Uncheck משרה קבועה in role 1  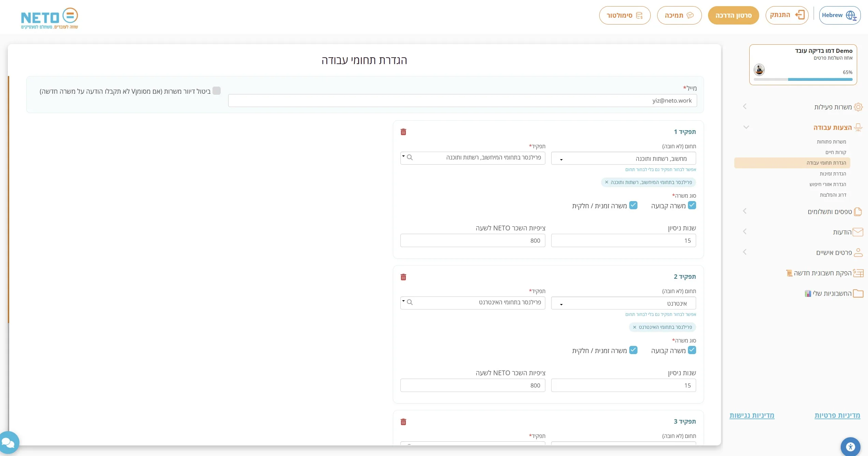(x=692, y=205)
